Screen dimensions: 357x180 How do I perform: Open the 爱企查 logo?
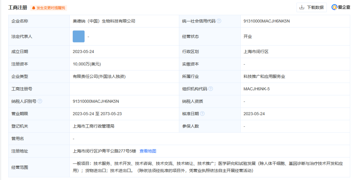pos(341,7)
